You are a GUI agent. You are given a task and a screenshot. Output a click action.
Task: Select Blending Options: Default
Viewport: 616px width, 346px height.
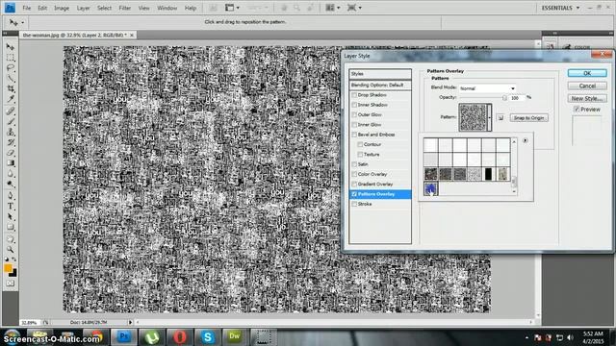(380, 85)
